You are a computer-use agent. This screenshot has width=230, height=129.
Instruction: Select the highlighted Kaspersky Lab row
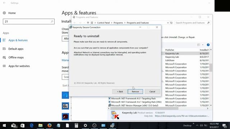tap(172, 53)
